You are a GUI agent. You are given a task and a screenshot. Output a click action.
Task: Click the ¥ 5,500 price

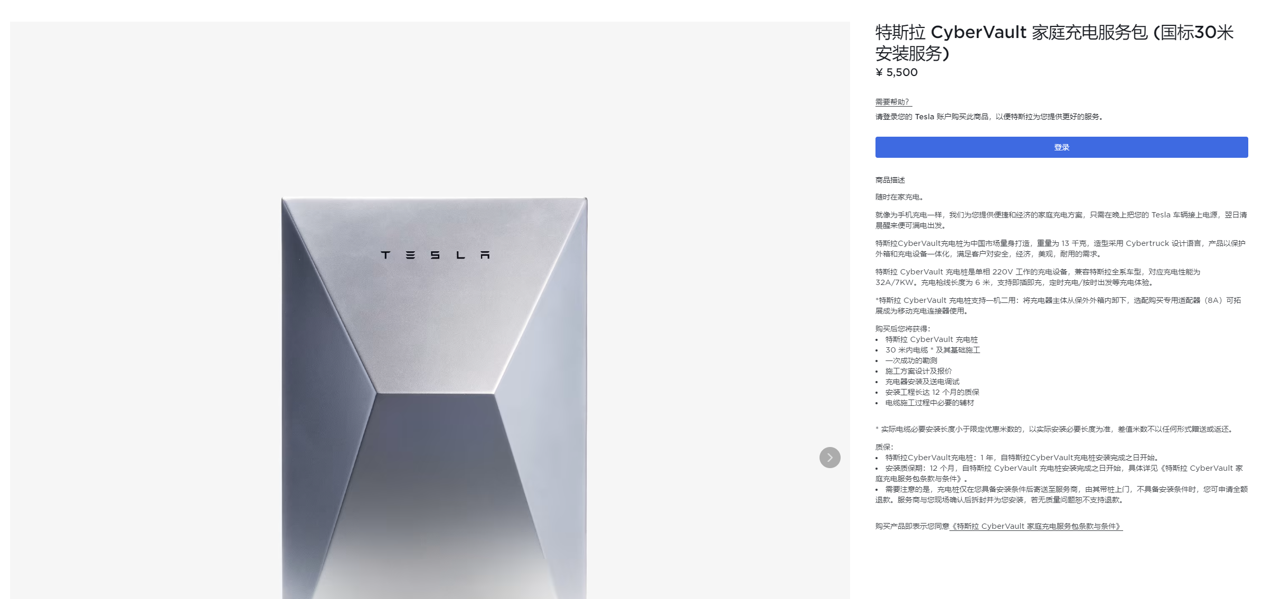pos(897,72)
